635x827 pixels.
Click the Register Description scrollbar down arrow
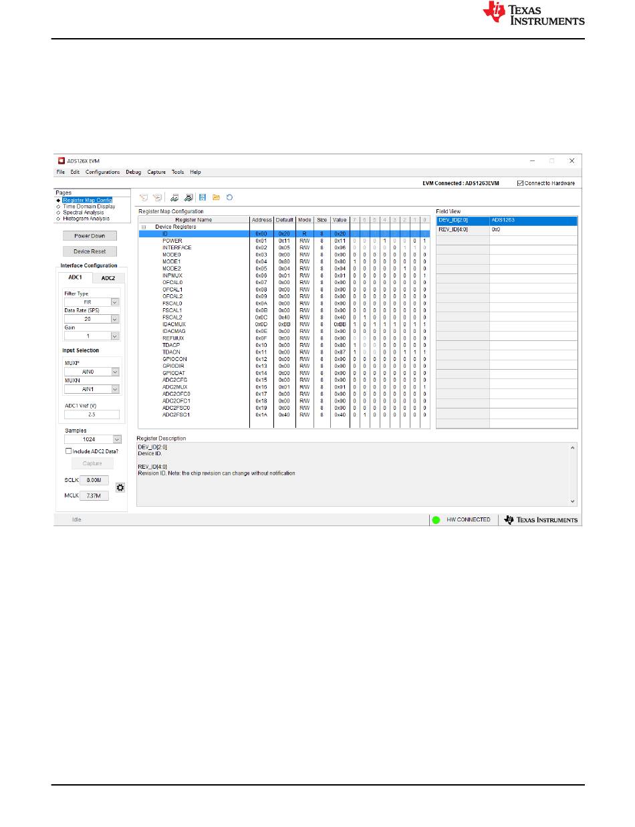(572, 501)
